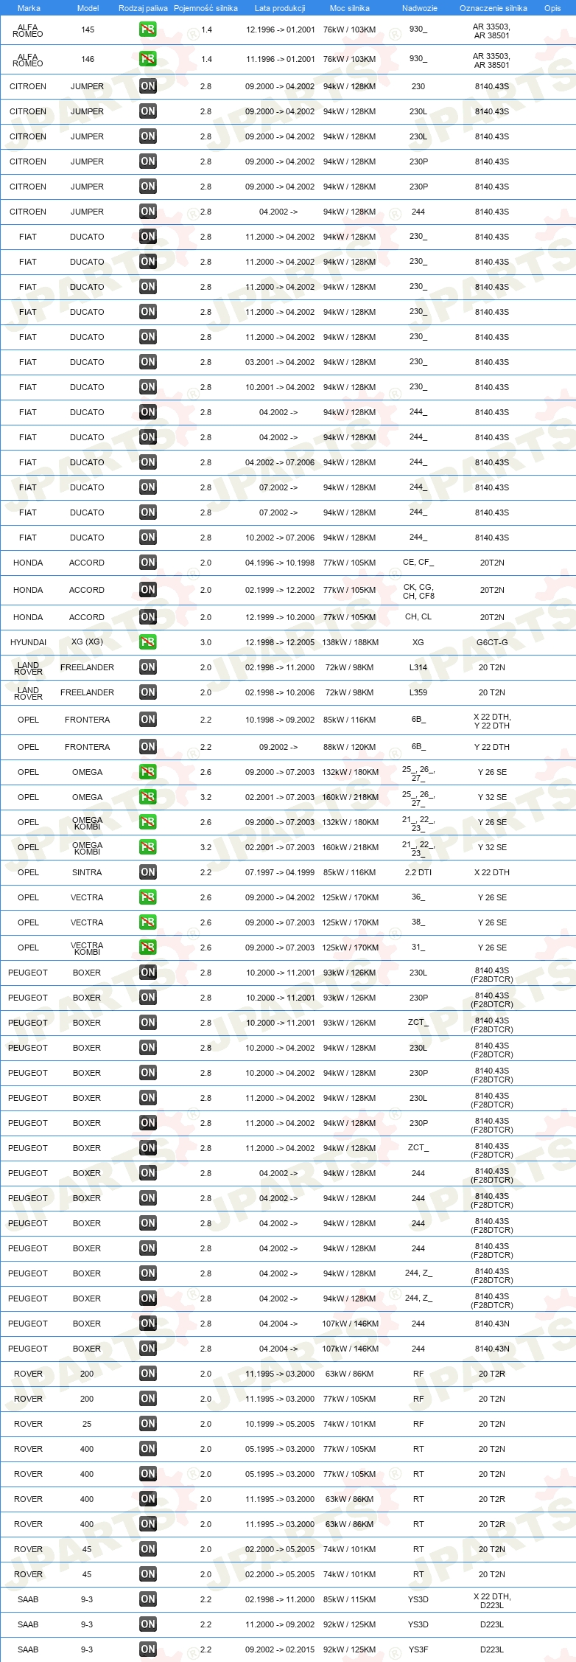This screenshot has width=576, height=1662.
Task: Click the ON icon for Honda Accord 12.1999 row
Action: (147, 617)
